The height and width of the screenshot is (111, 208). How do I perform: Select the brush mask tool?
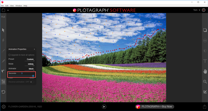tap(3, 51)
